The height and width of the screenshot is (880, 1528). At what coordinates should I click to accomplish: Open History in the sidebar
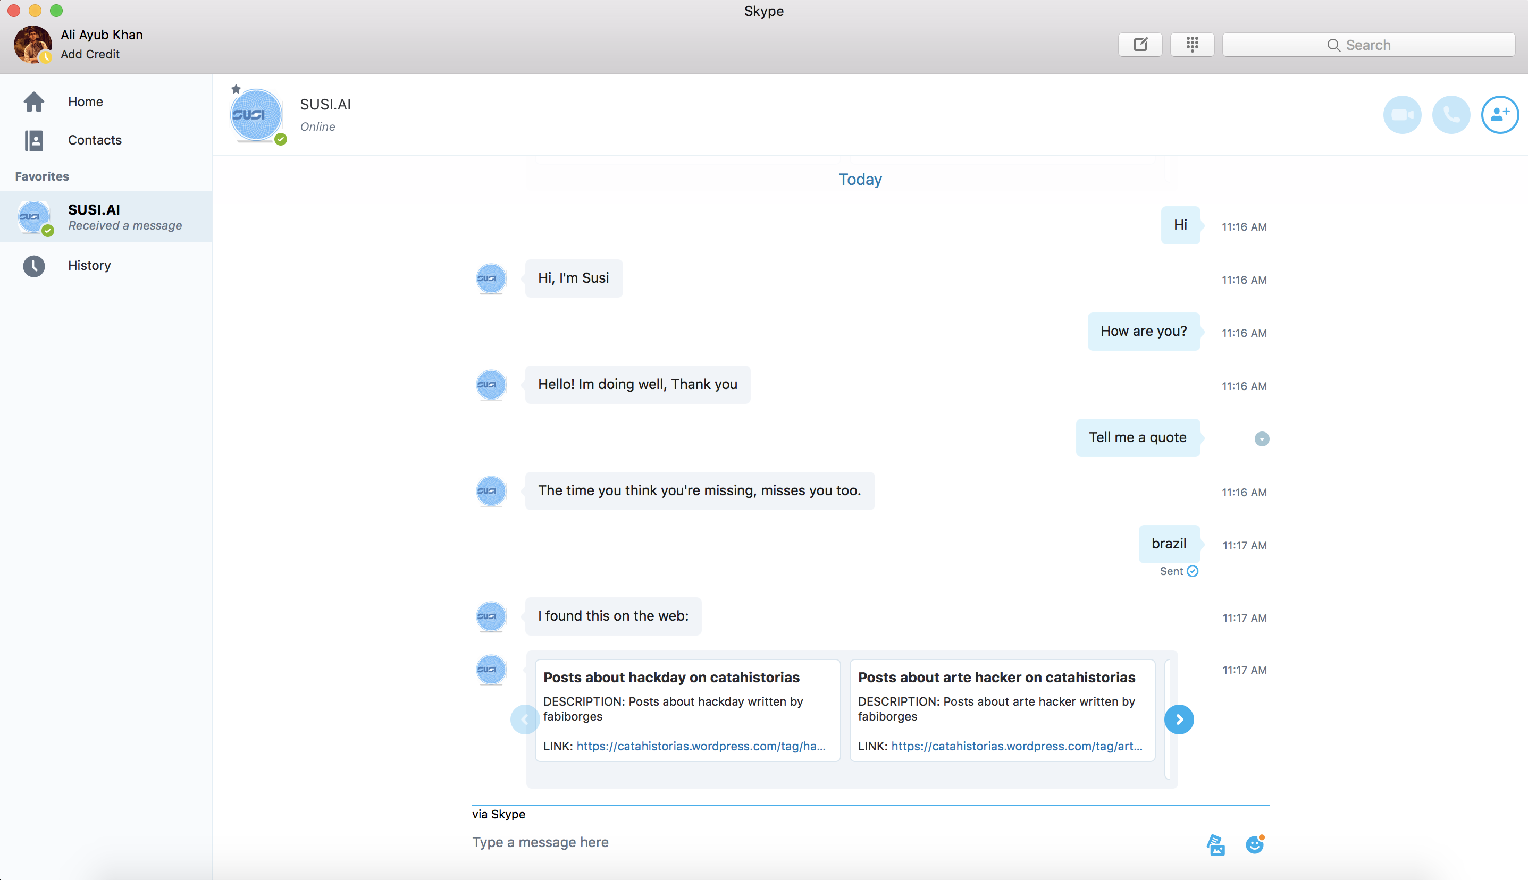tap(89, 265)
